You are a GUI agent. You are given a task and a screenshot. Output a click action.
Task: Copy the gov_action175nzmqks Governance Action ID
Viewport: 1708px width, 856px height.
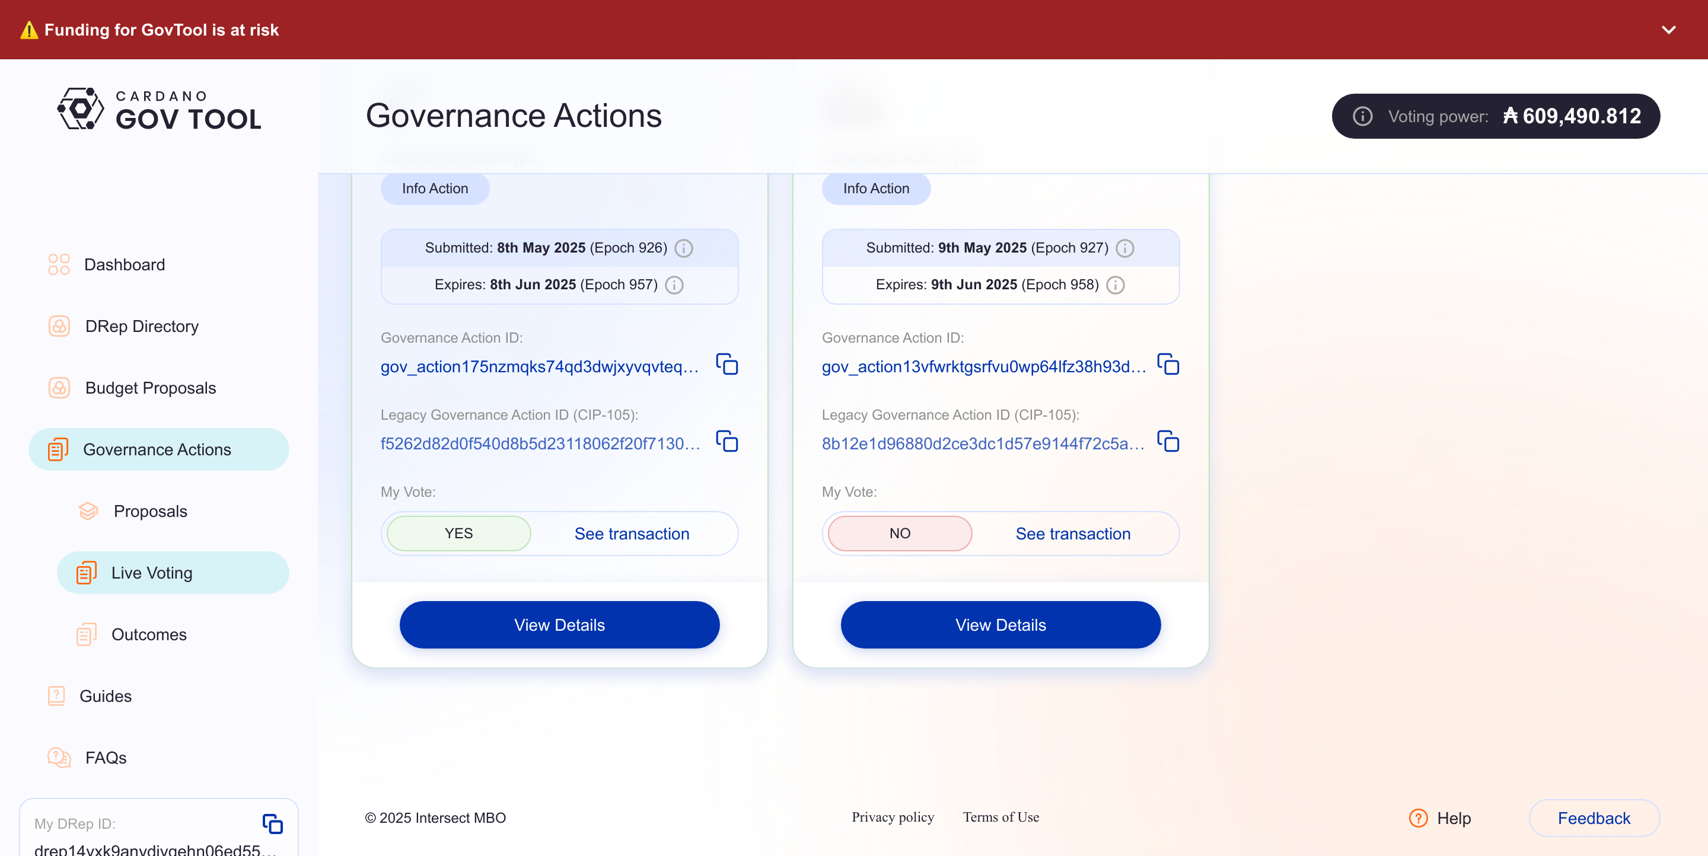point(726,365)
